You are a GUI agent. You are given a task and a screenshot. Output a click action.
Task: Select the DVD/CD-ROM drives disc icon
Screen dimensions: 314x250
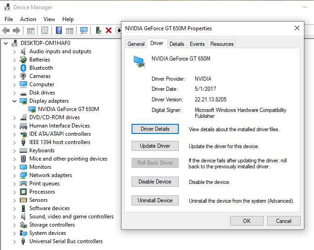coord(23,117)
